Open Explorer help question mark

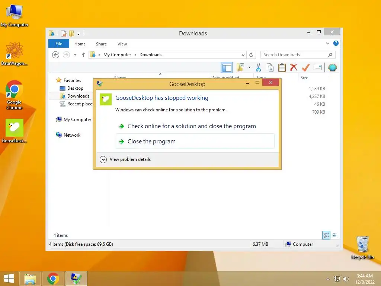[x=336, y=43]
